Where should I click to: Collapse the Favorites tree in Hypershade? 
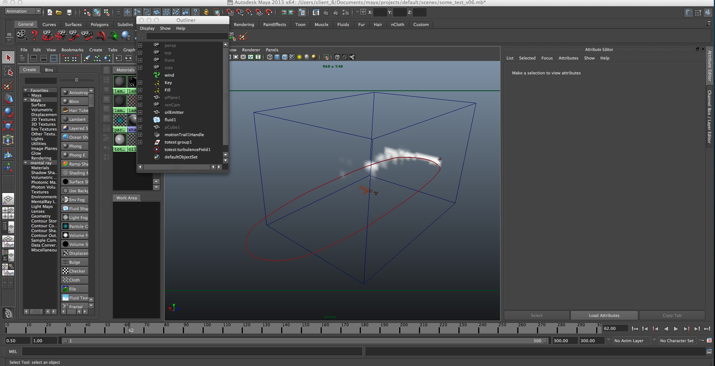click(26, 90)
